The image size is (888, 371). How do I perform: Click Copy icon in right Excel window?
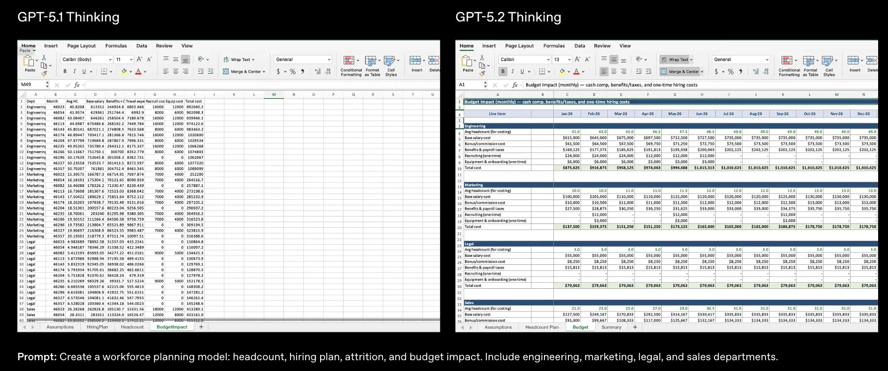tap(482, 65)
